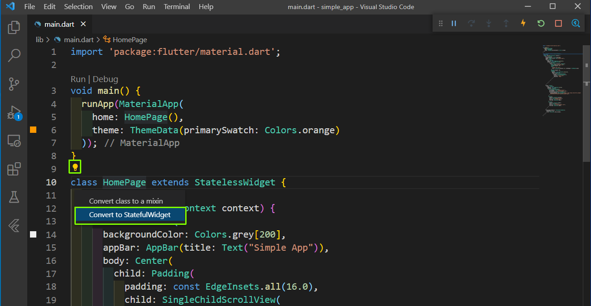
Task: Open the Go menu
Action: pos(129,7)
